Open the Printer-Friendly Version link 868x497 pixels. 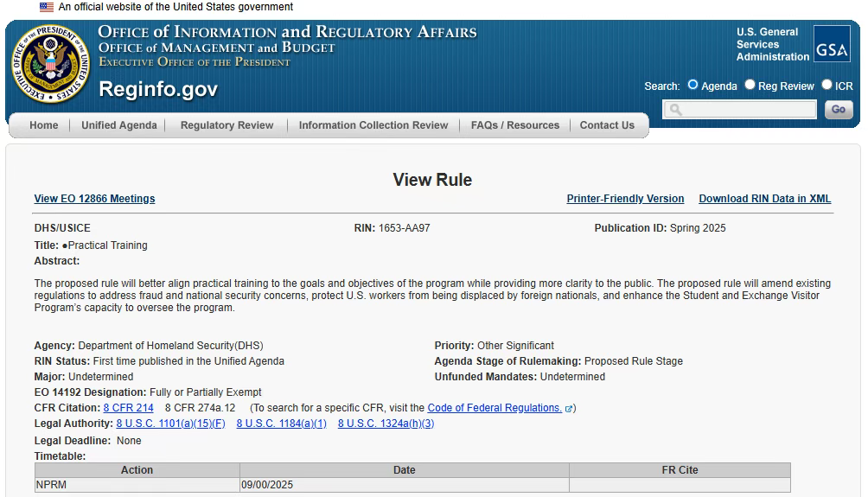(x=625, y=199)
